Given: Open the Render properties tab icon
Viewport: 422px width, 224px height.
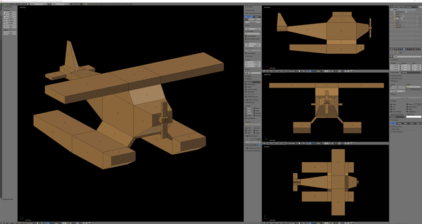Looking at the screenshot, I should (396, 49).
